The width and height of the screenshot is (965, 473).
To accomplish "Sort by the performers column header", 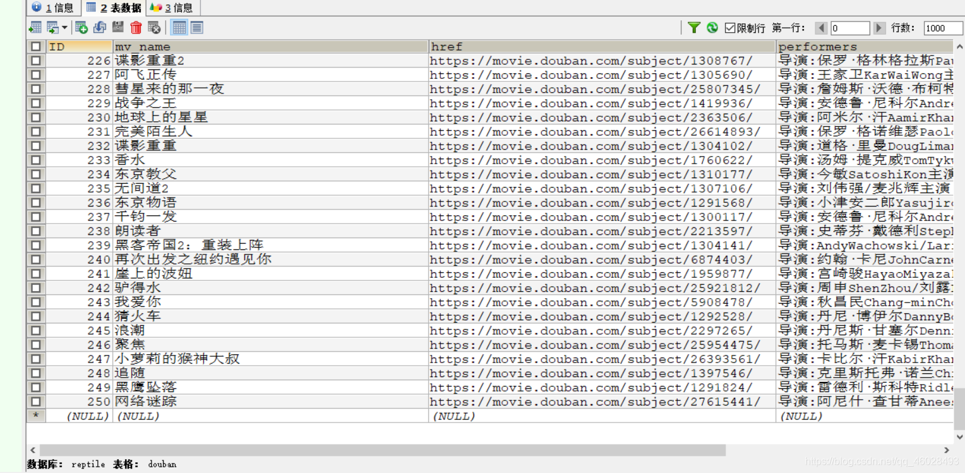I will click(x=865, y=47).
